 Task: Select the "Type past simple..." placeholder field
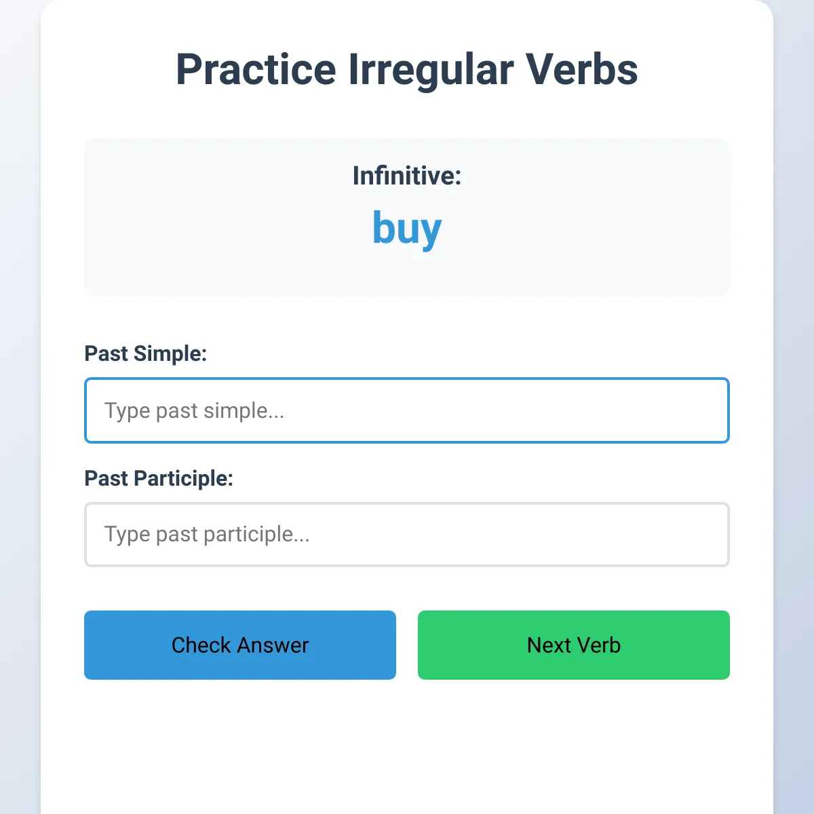(x=407, y=410)
